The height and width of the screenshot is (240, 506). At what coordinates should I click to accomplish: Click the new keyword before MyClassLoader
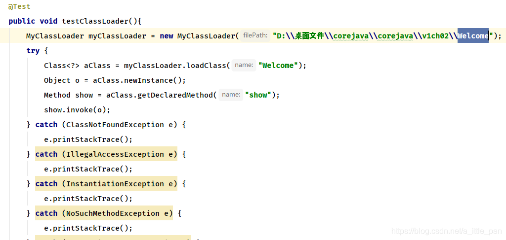pyautogui.click(x=167, y=36)
